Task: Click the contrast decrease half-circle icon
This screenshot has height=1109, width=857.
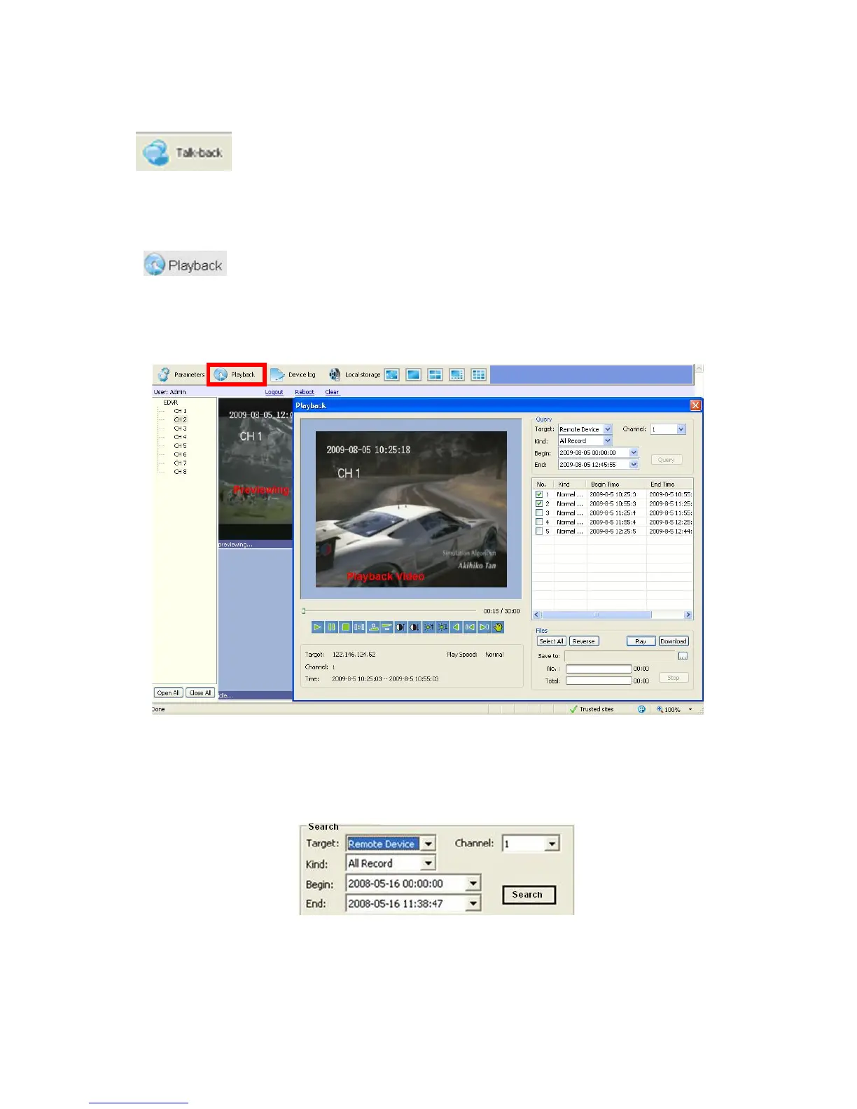Action: pyautogui.click(x=414, y=627)
